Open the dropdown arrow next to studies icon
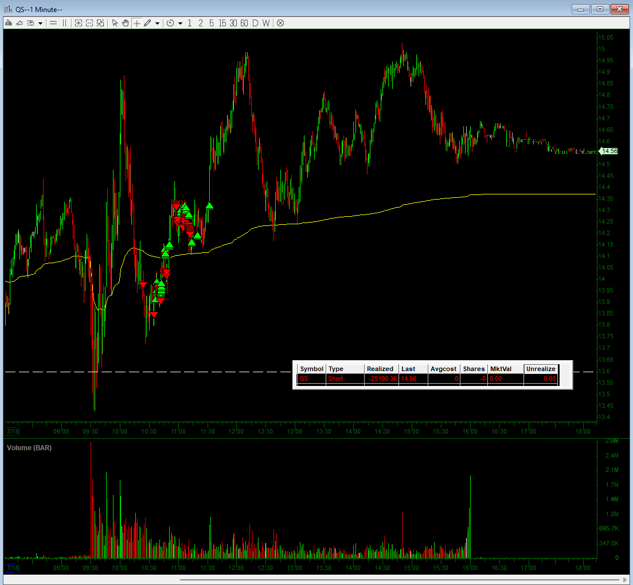The image size is (633, 585). (x=40, y=24)
